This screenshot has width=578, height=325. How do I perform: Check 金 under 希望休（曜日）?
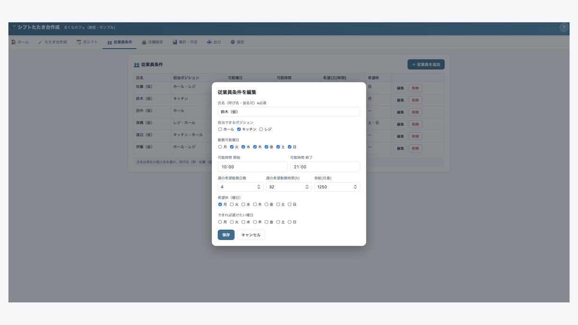point(266,205)
